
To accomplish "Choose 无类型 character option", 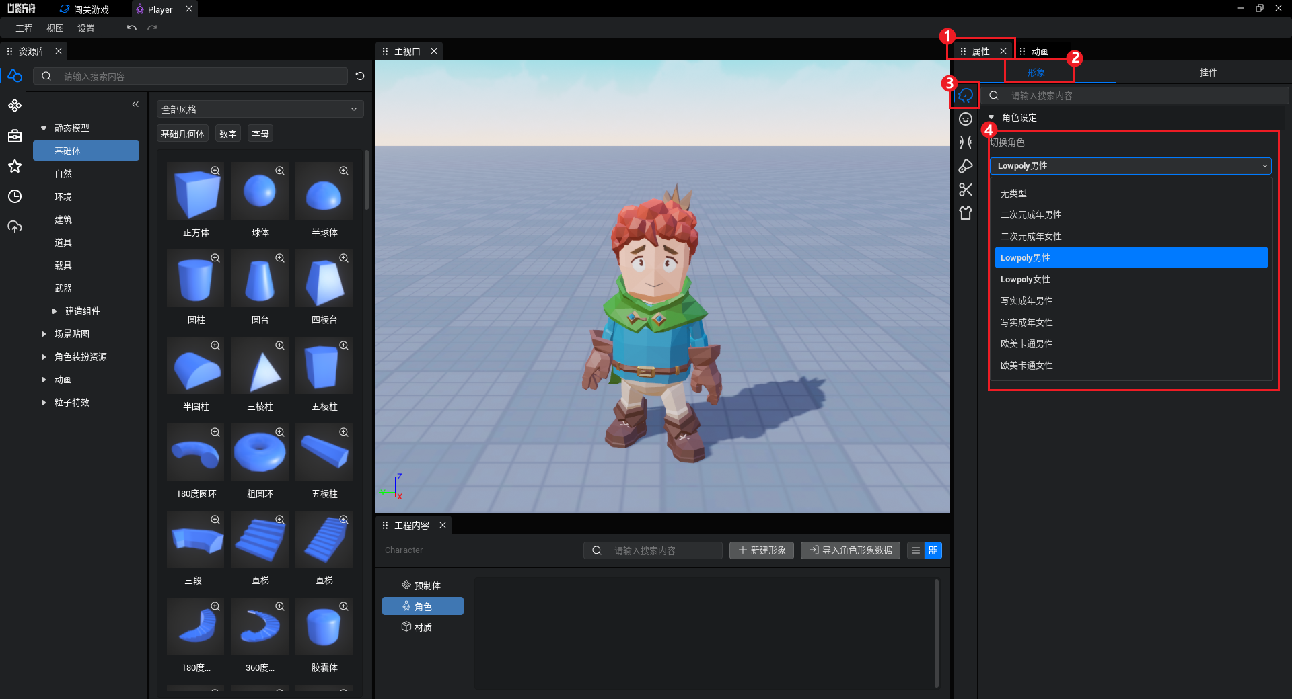I will (x=1130, y=194).
